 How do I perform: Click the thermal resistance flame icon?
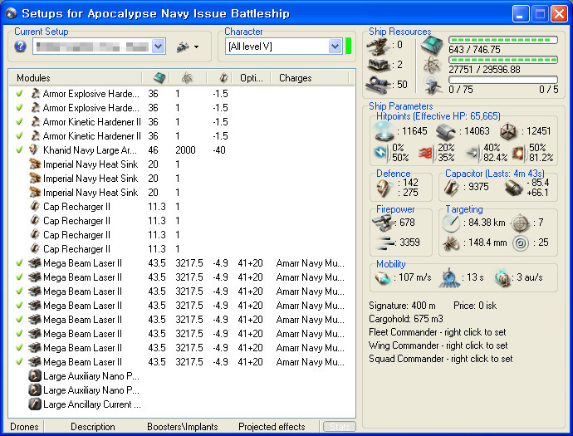425,153
